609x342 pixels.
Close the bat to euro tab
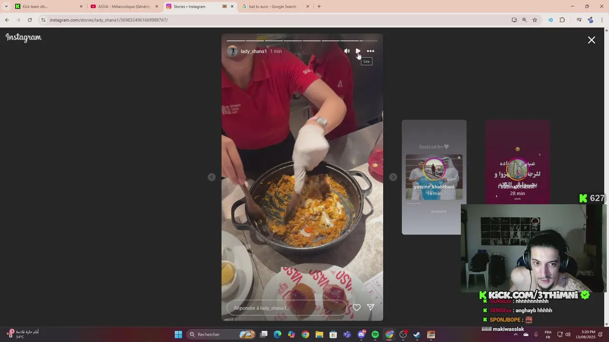point(307,7)
